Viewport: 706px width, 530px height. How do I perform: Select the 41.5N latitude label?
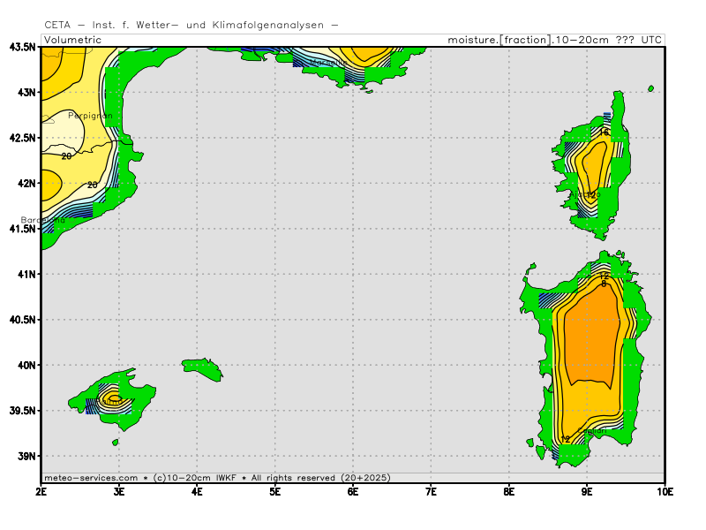click(x=22, y=229)
